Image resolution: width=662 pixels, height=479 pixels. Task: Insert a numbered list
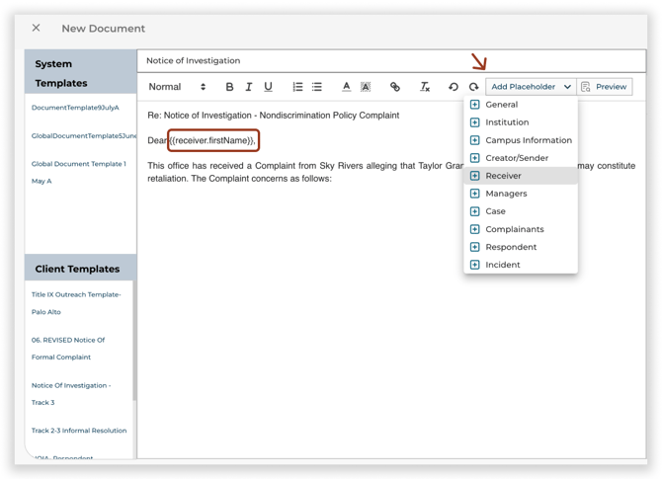pyautogui.click(x=297, y=87)
